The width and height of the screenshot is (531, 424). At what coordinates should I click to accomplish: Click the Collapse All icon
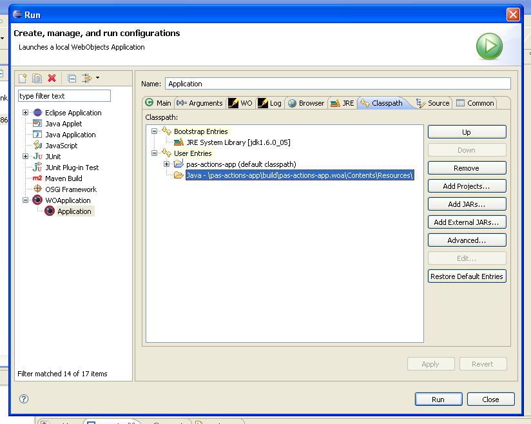coord(72,78)
